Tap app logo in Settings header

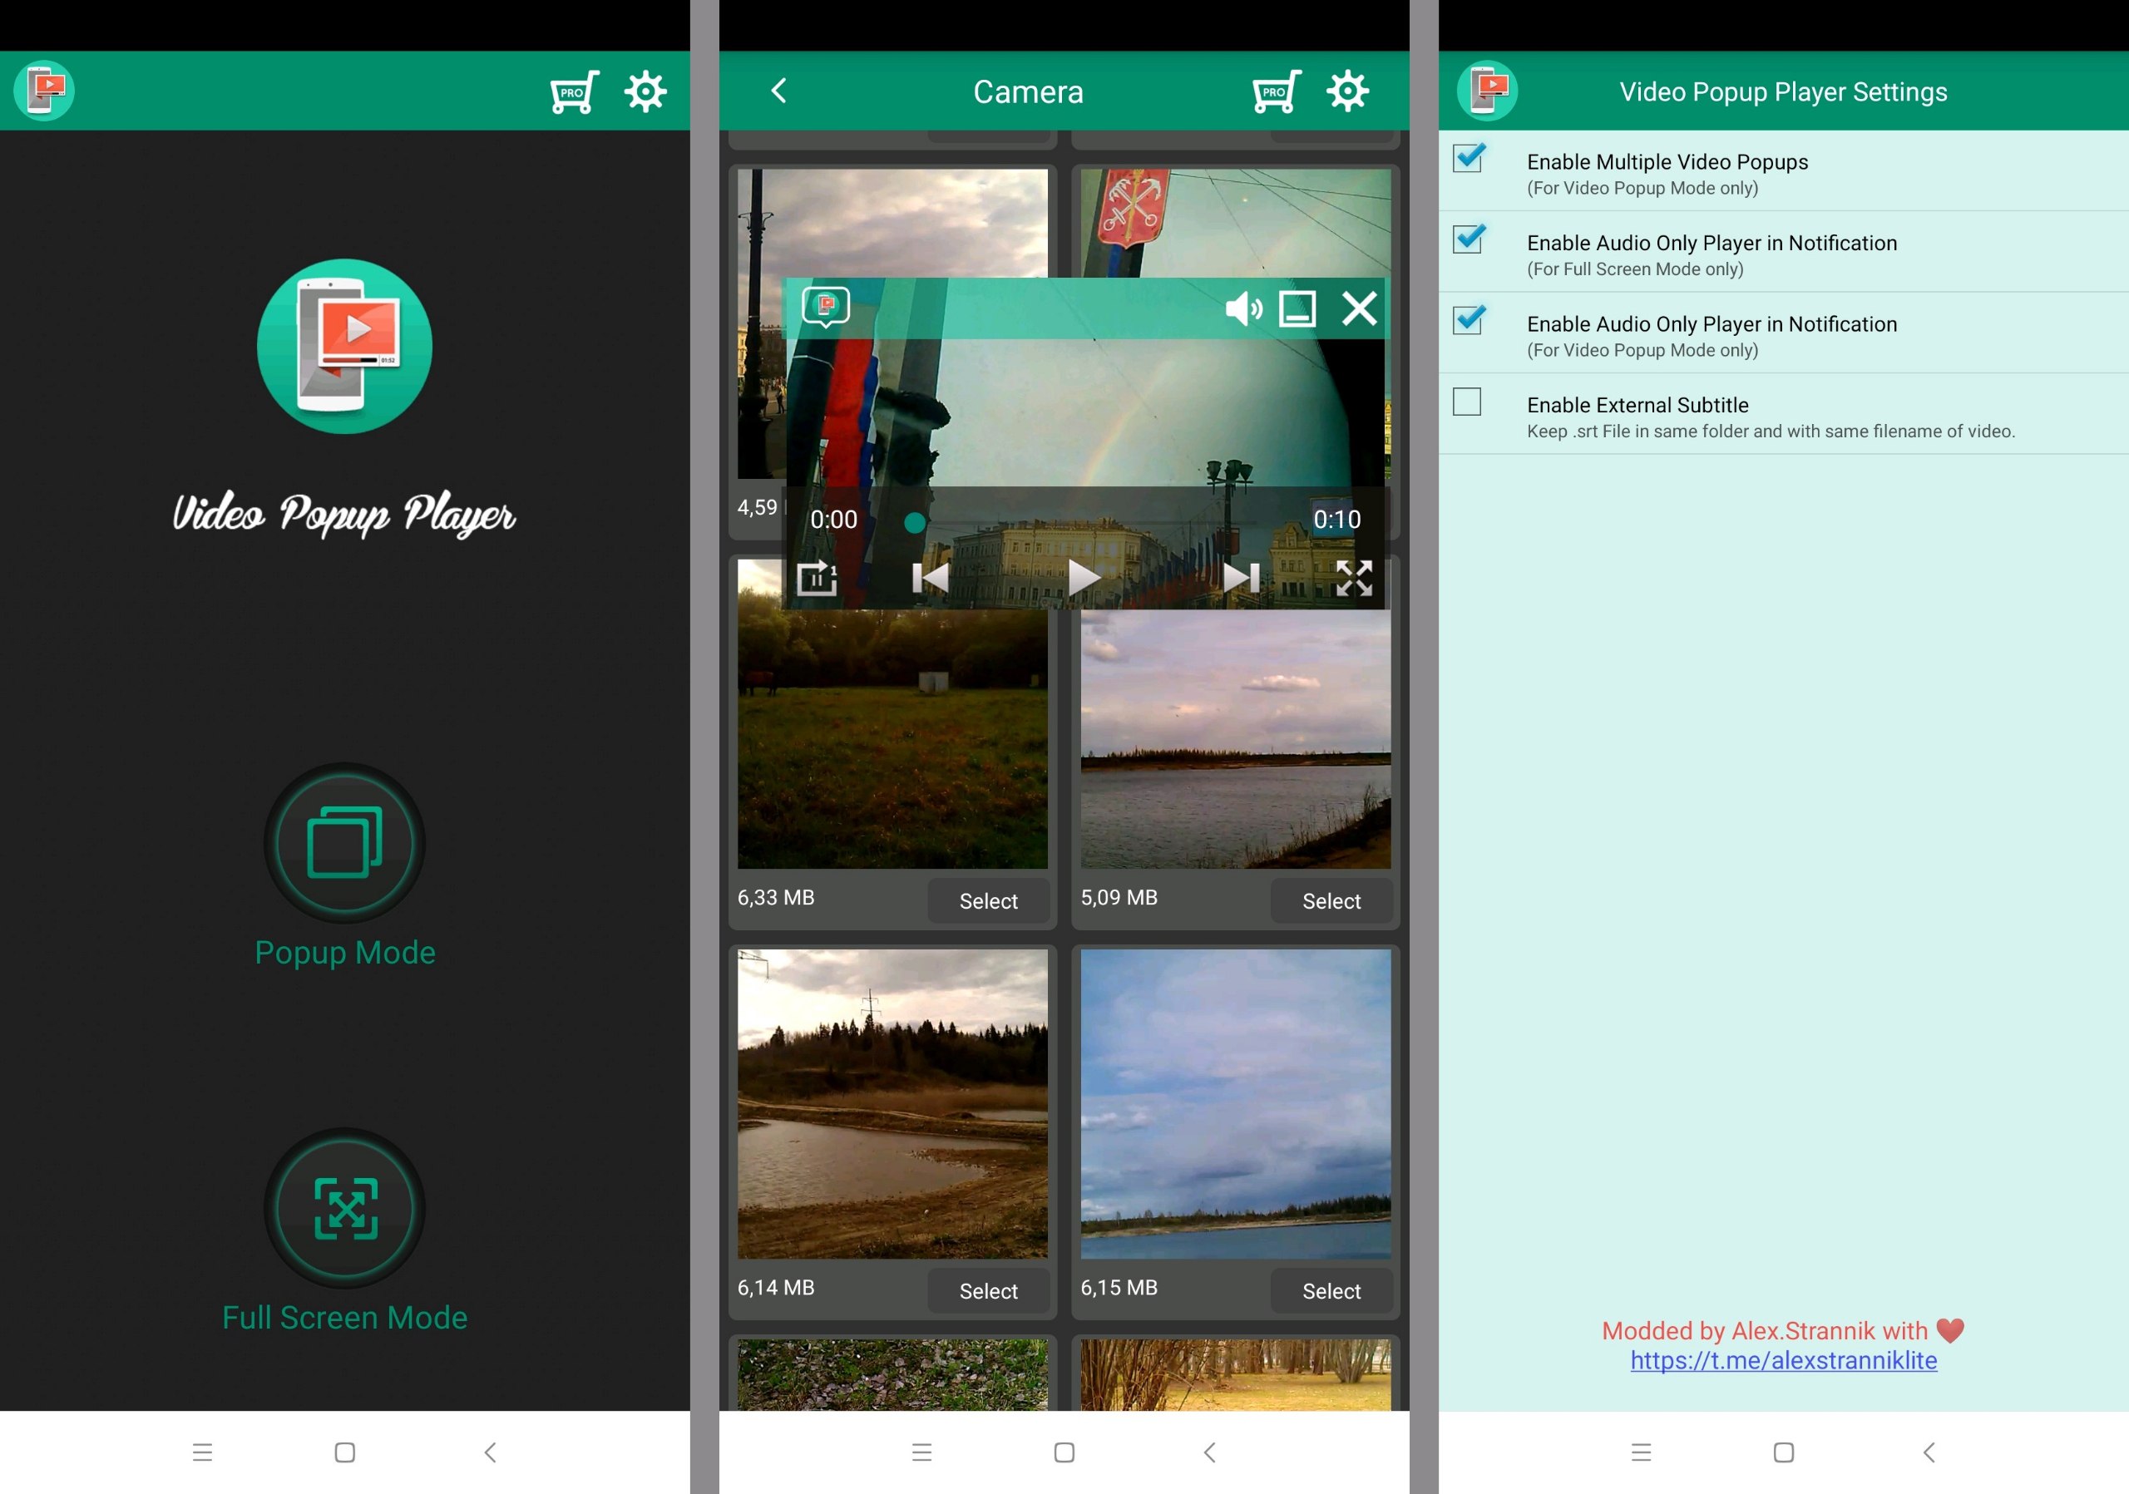pos(1487,91)
